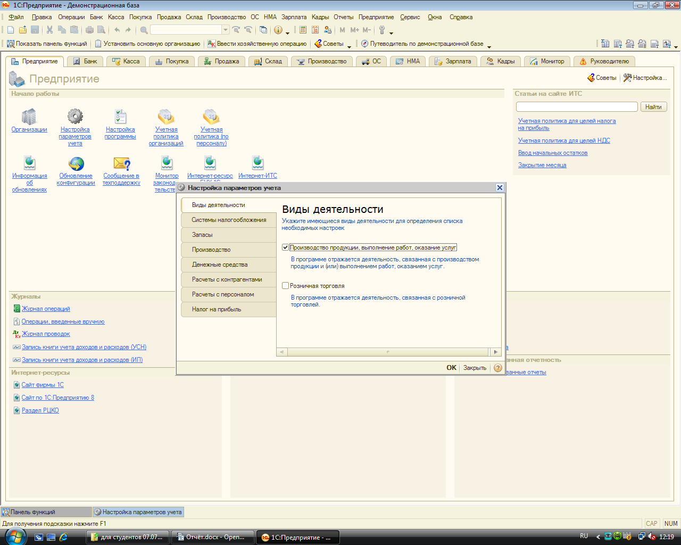Click the Sigma totals management toolbar icon
Image resolution: width=681 pixels, height=545 pixels.
point(605,44)
